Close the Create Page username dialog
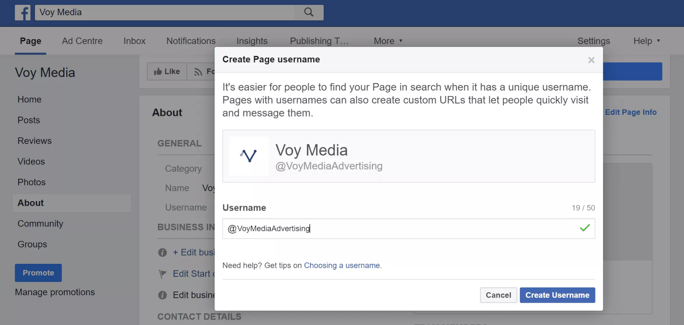This screenshot has height=325, width=684. pyautogui.click(x=591, y=60)
